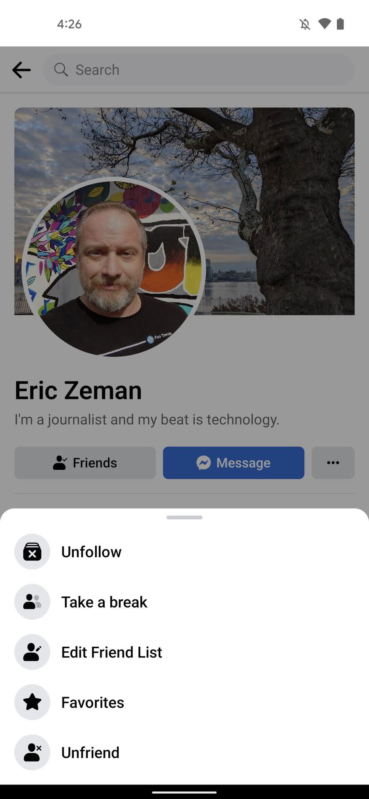Open the Friends status button

[x=85, y=463]
